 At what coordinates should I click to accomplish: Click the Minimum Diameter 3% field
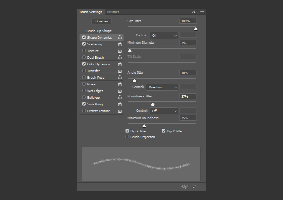pos(188,43)
